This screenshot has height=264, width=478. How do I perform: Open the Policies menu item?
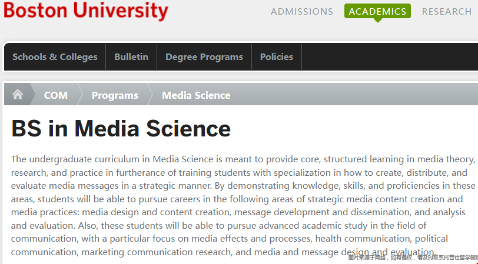277,57
